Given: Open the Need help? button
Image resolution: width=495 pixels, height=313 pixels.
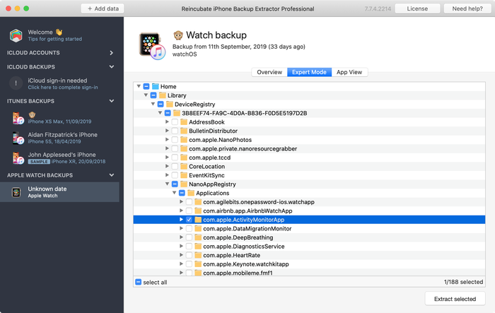Looking at the screenshot, I should pyautogui.click(x=467, y=8).
